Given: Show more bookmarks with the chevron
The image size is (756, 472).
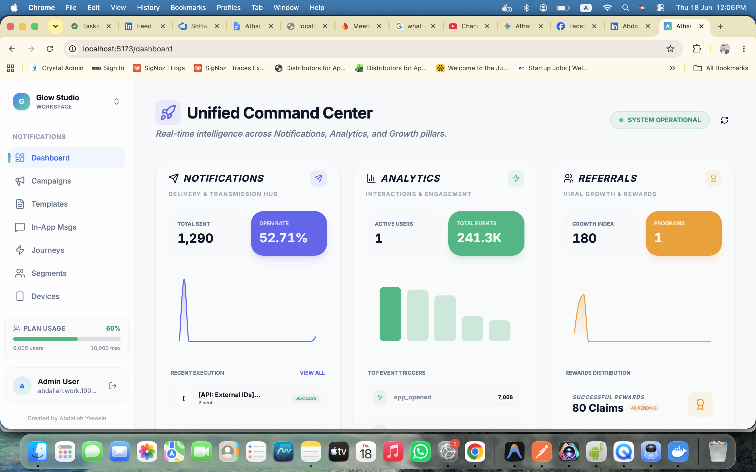Looking at the screenshot, I should (x=672, y=68).
